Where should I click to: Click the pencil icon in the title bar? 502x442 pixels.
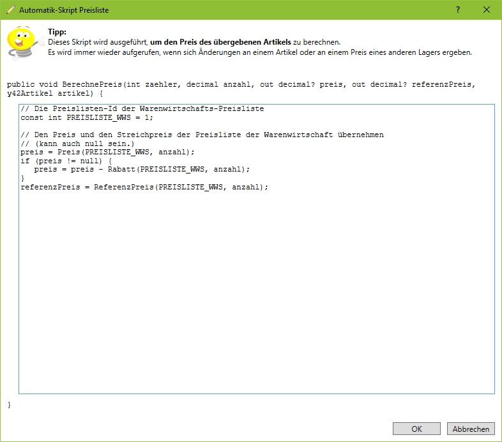(10, 10)
